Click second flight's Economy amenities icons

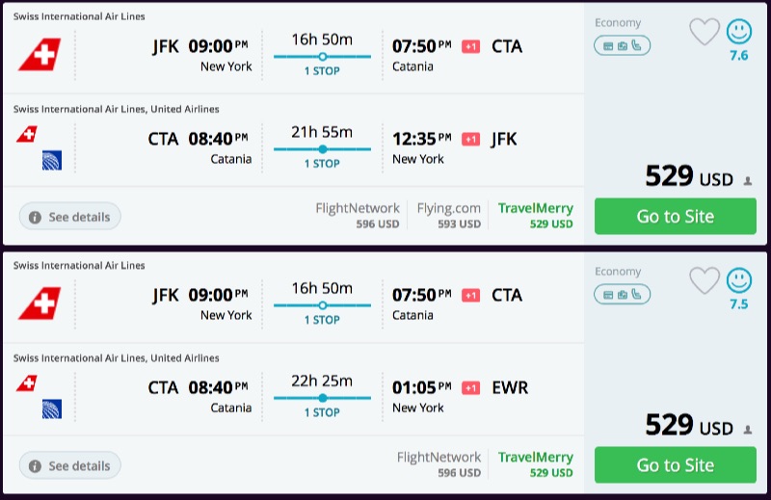coord(622,294)
